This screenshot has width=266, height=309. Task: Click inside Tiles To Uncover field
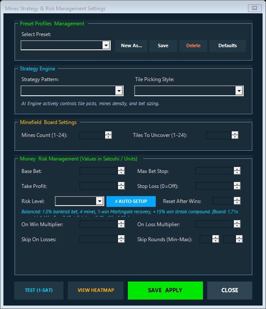[219, 135]
